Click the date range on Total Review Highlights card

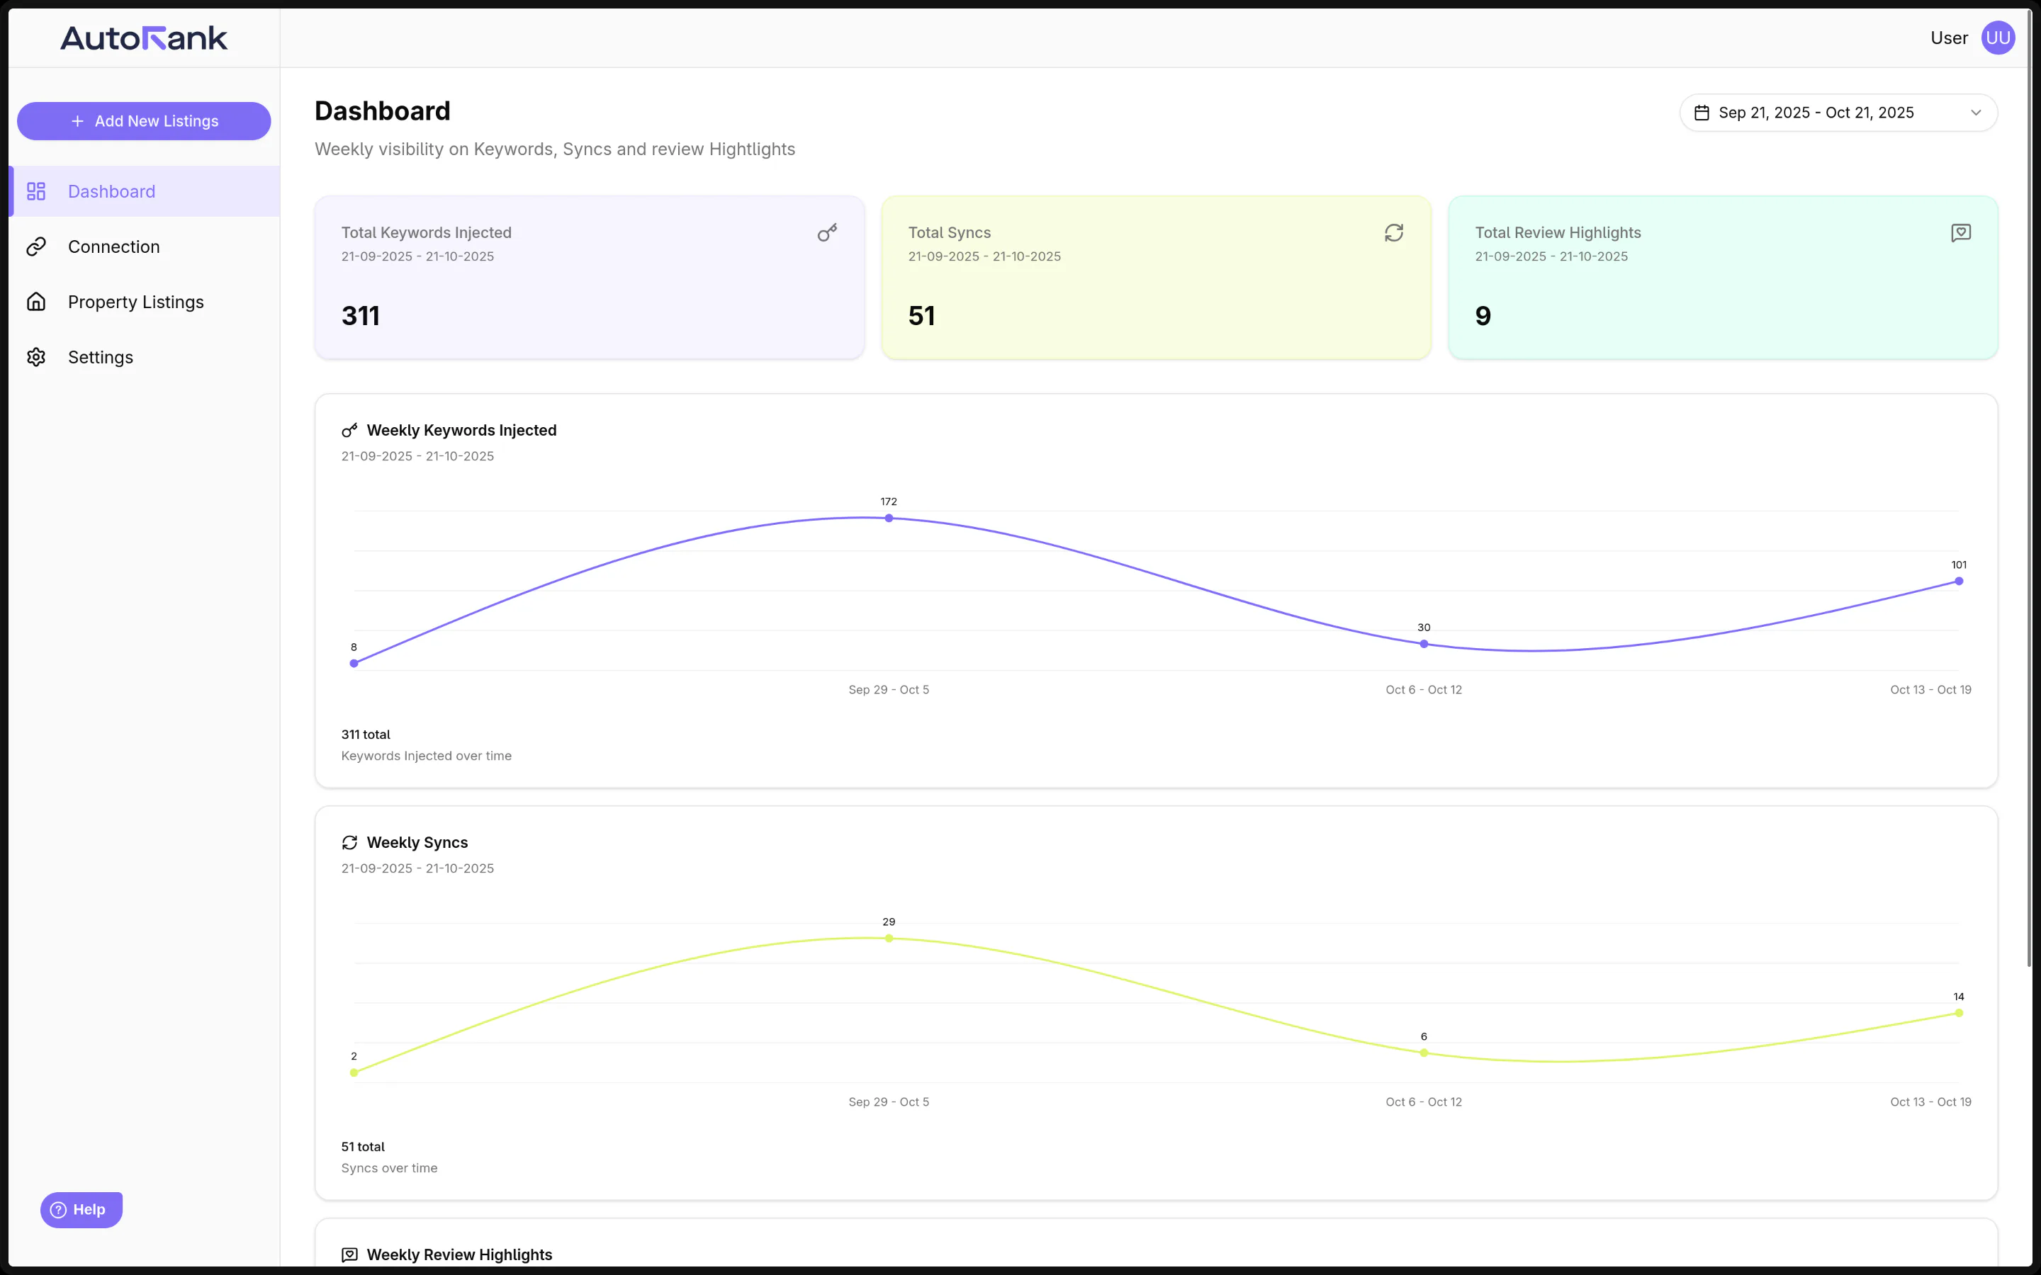pos(1551,256)
